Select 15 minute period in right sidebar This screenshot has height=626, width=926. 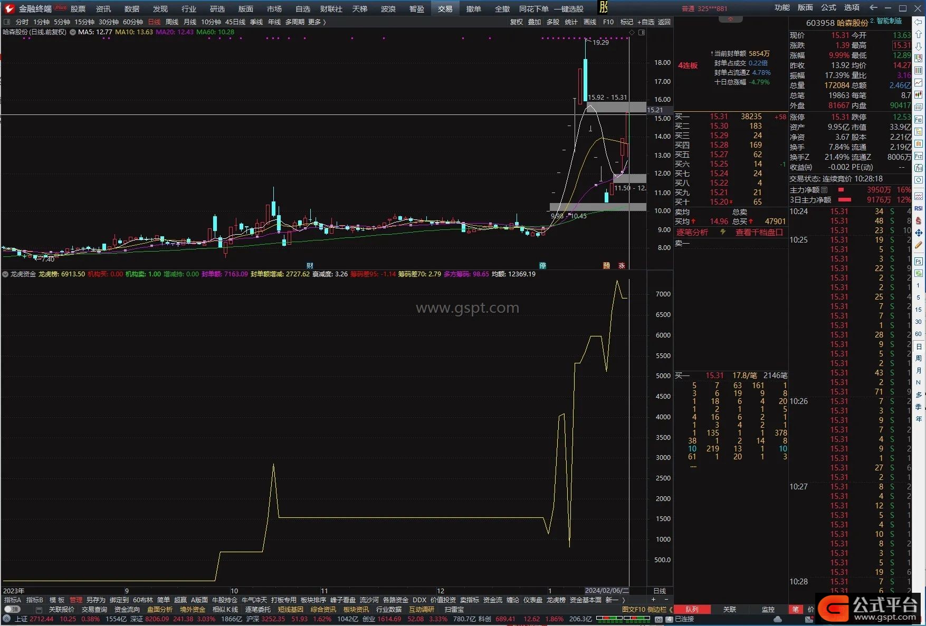coord(919,310)
